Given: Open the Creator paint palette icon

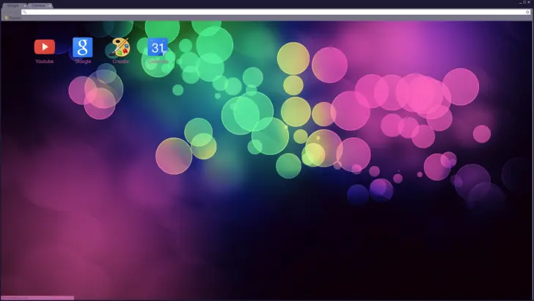Looking at the screenshot, I should point(120,47).
